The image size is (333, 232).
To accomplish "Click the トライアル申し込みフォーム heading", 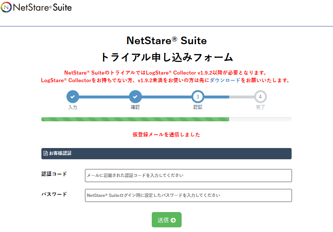I will 166,57.
